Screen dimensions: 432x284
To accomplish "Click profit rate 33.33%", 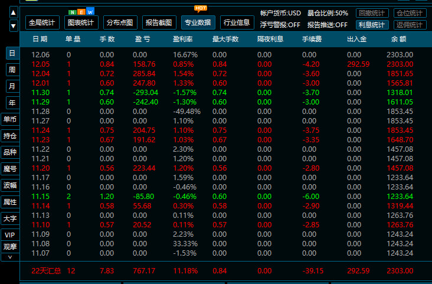I will click(x=185, y=244).
